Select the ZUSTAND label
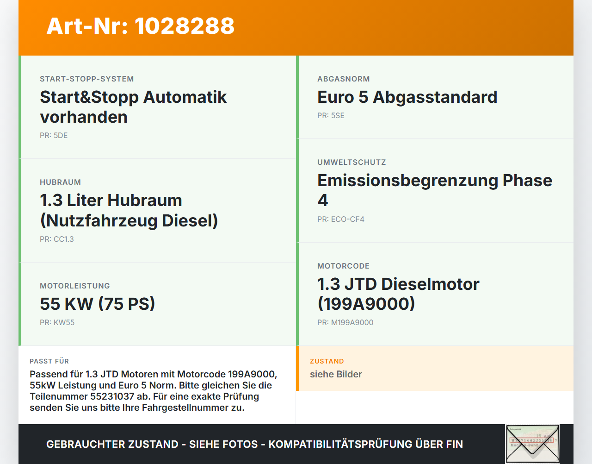The image size is (592, 464). tap(327, 361)
